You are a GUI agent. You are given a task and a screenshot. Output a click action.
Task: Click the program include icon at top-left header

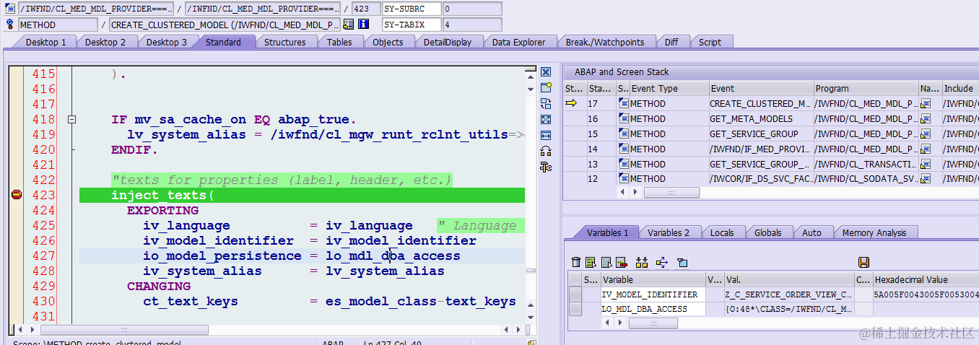click(x=10, y=9)
